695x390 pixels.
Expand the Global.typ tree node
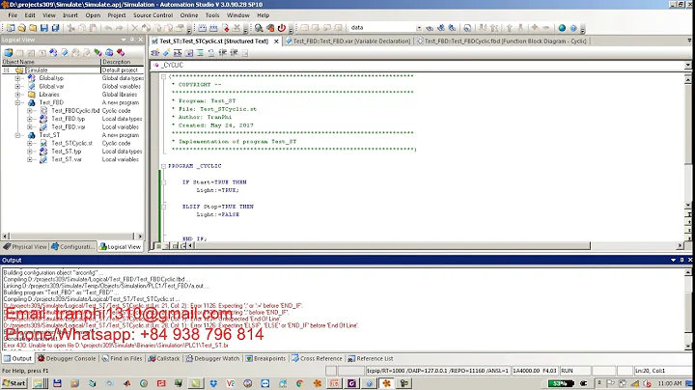[x=18, y=78]
